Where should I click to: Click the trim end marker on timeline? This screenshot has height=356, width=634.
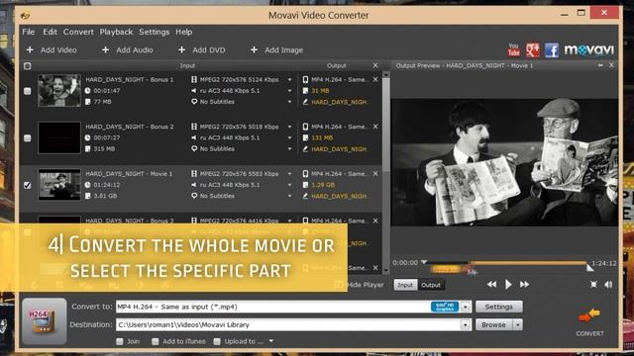pyautogui.click(x=590, y=267)
